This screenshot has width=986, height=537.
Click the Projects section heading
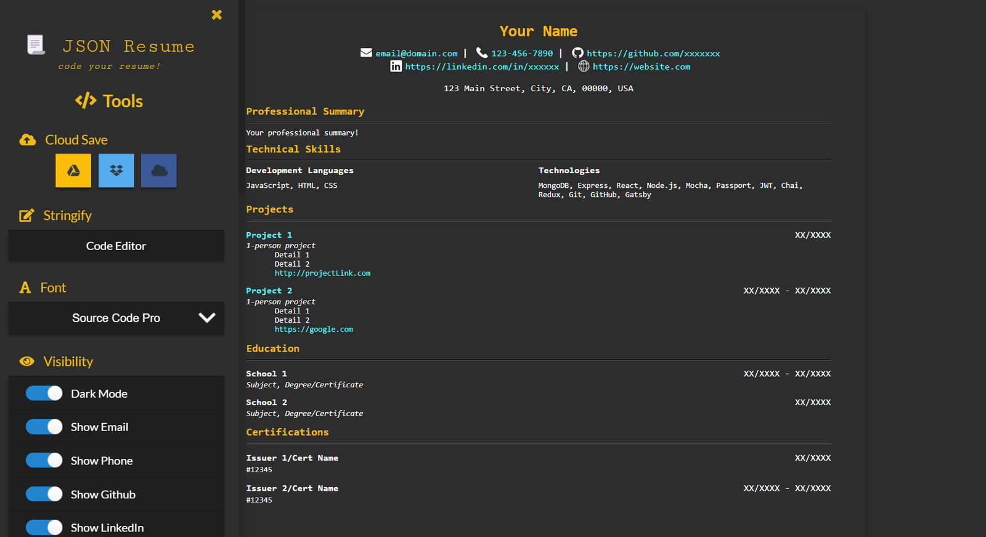tap(270, 209)
